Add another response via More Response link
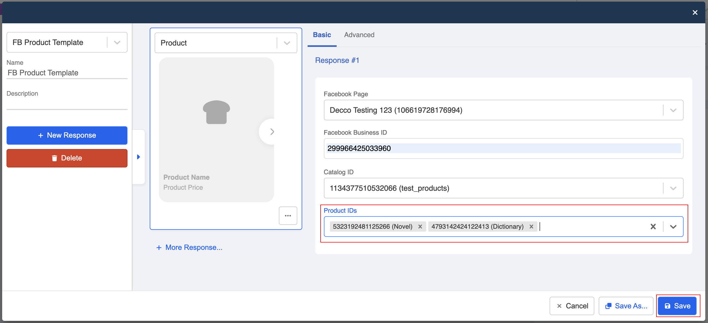 [x=189, y=247]
